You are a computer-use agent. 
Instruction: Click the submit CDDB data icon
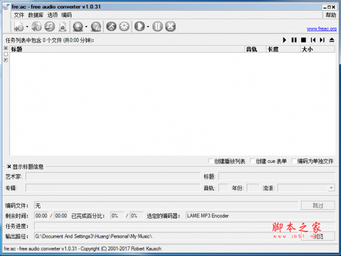(x=96, y=27)
